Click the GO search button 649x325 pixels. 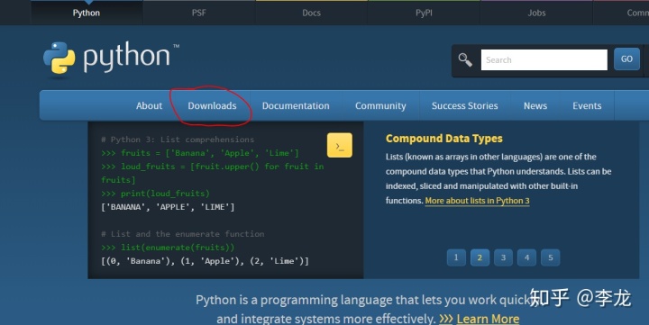626,59
